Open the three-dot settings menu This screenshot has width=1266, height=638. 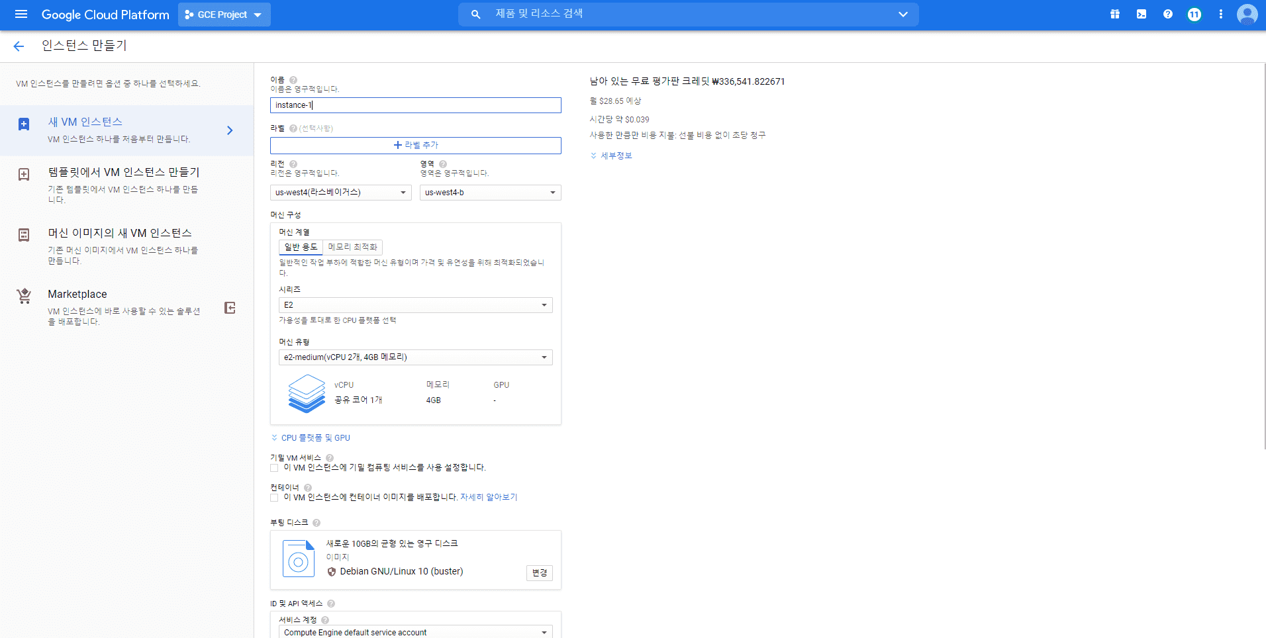coord(1221,14)
